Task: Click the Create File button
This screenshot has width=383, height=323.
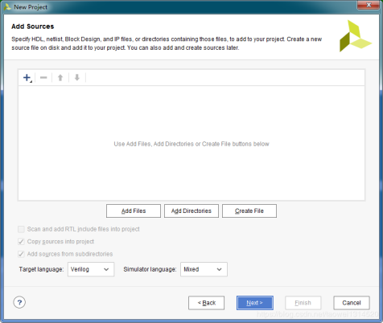Action: pyautogui.click(x=249, y=211)
